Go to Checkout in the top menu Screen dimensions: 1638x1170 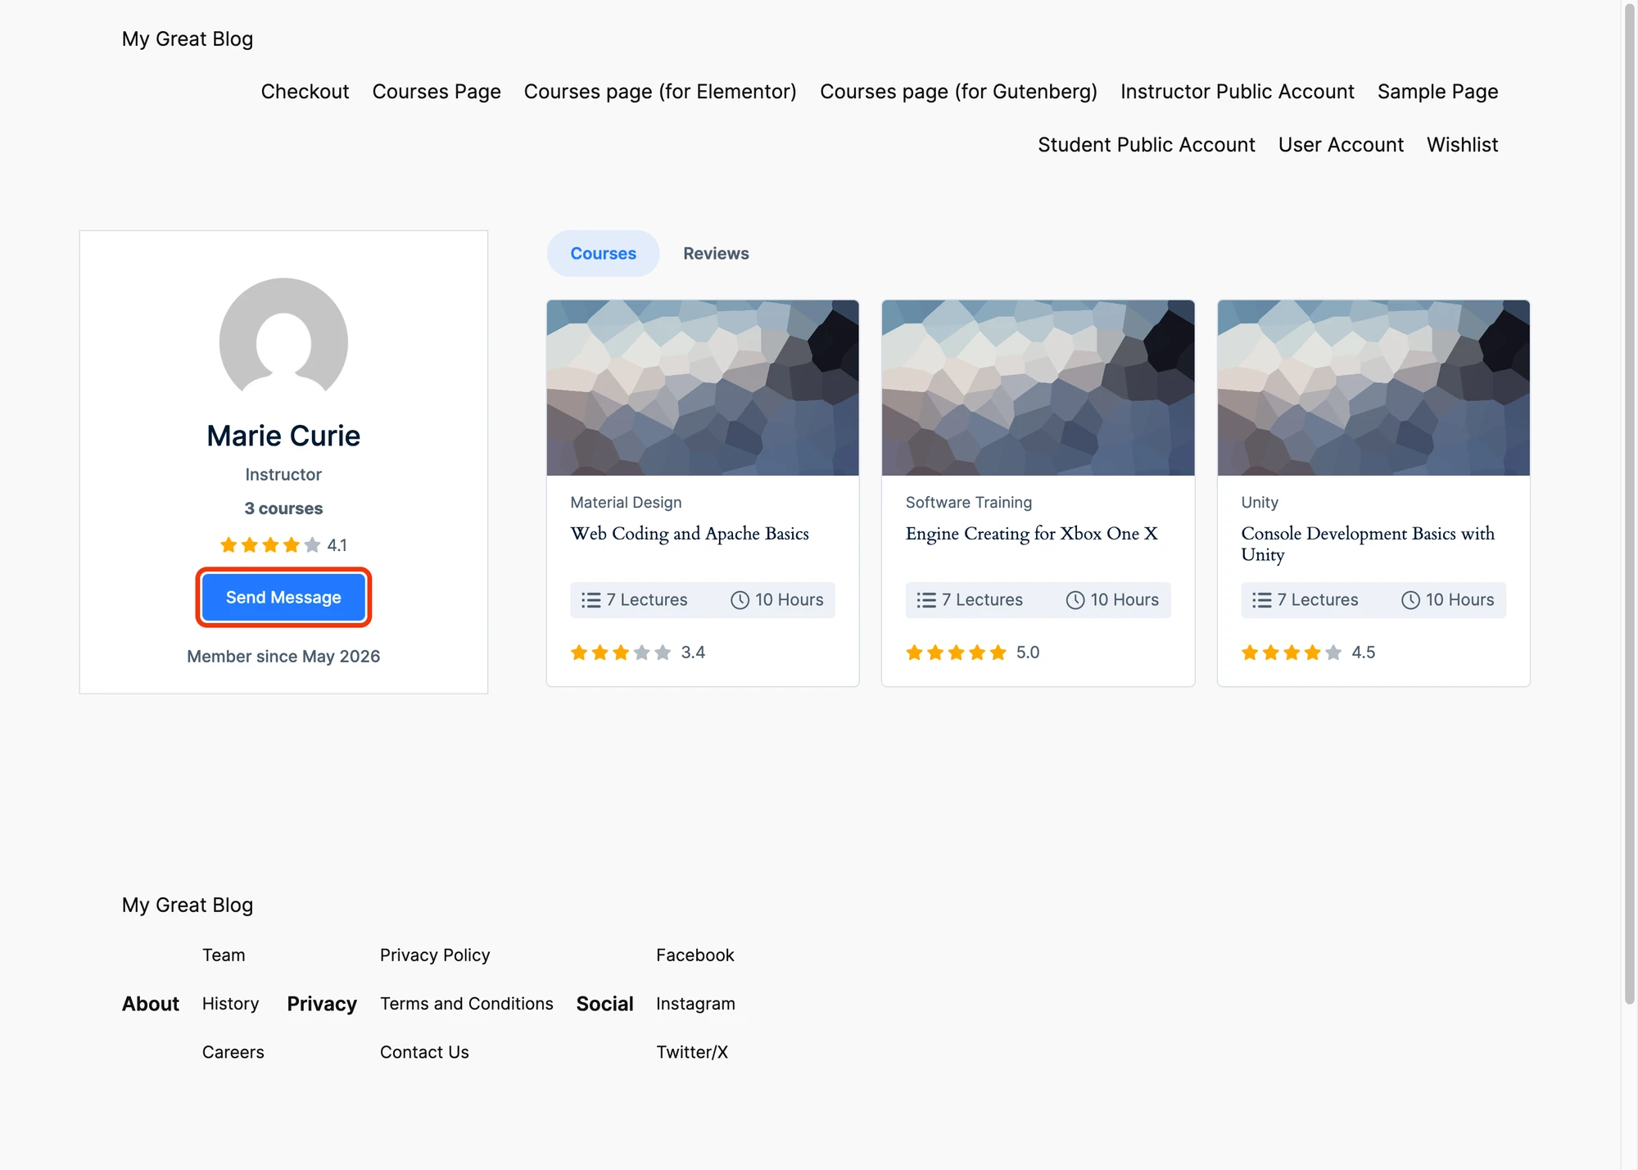pyautogui.click(x=305, y=92)
